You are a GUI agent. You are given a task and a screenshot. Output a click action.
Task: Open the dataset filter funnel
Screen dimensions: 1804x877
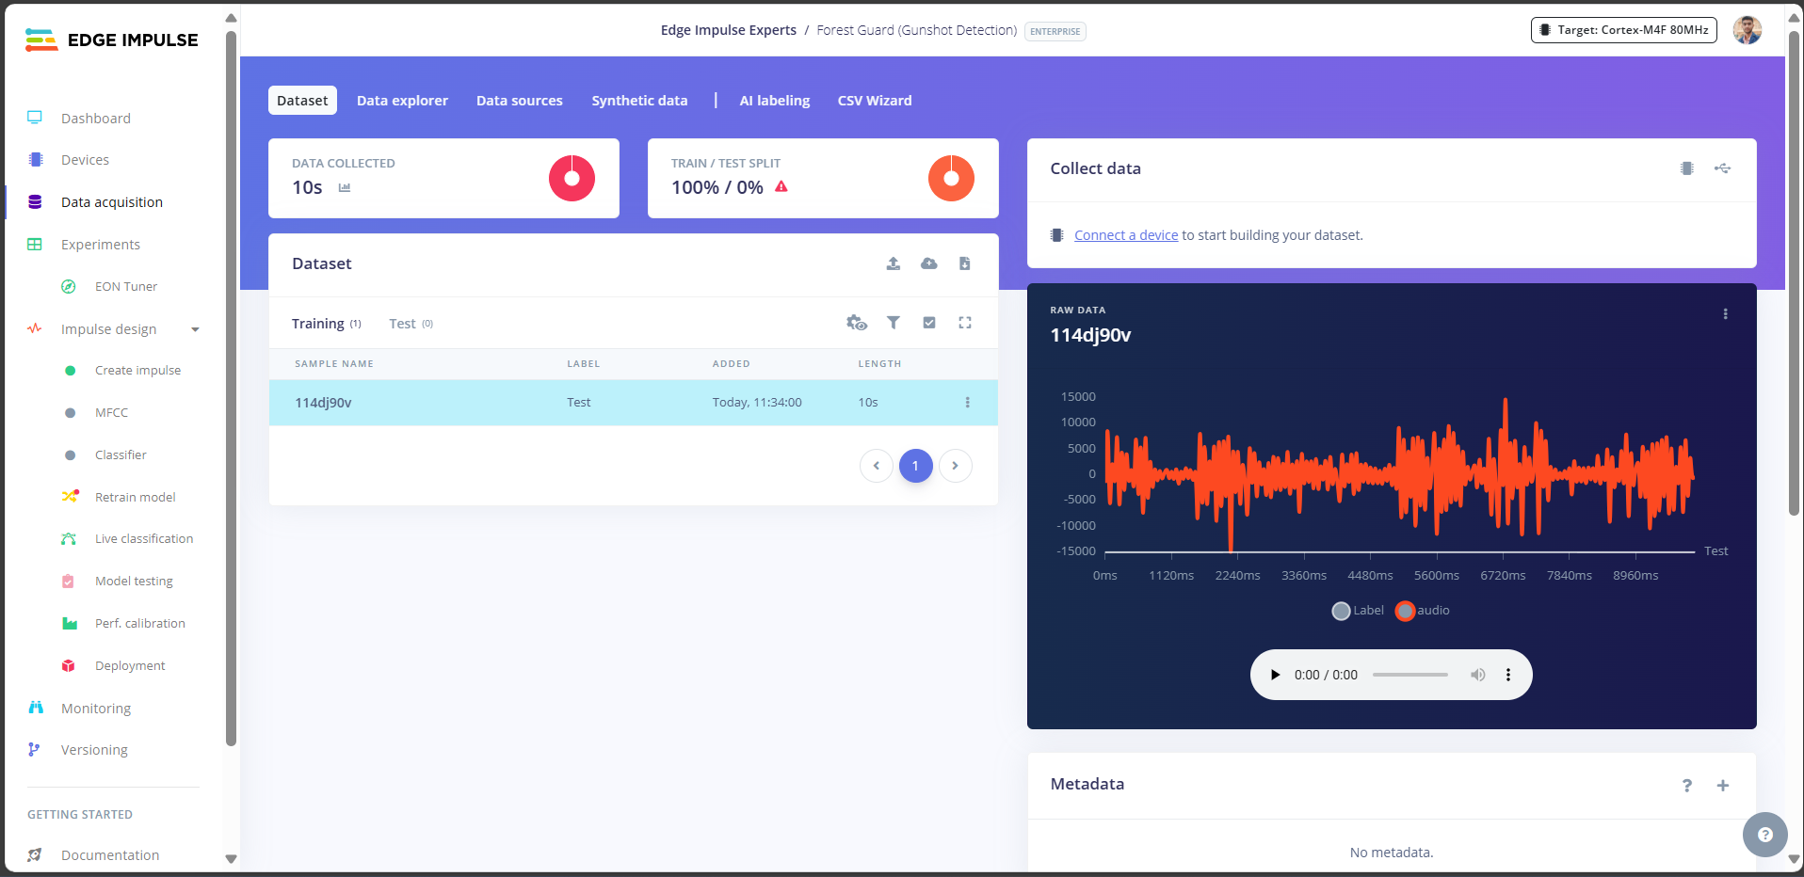(x=894, y=323)
